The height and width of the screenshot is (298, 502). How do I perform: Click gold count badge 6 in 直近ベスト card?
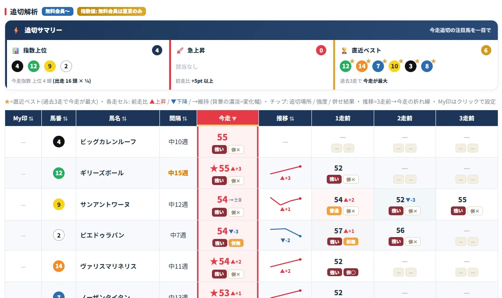click(x=486, y=50)
